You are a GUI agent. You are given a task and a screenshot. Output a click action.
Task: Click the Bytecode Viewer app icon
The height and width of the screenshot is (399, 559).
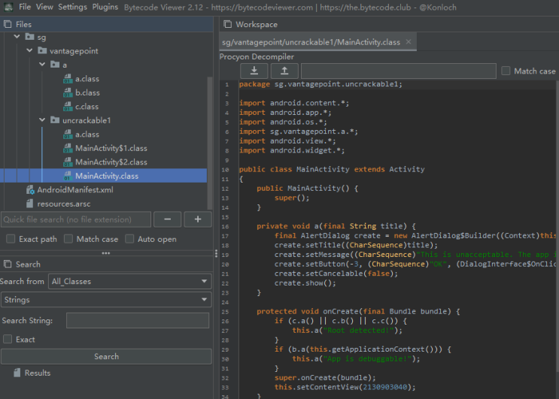point(8,7)
